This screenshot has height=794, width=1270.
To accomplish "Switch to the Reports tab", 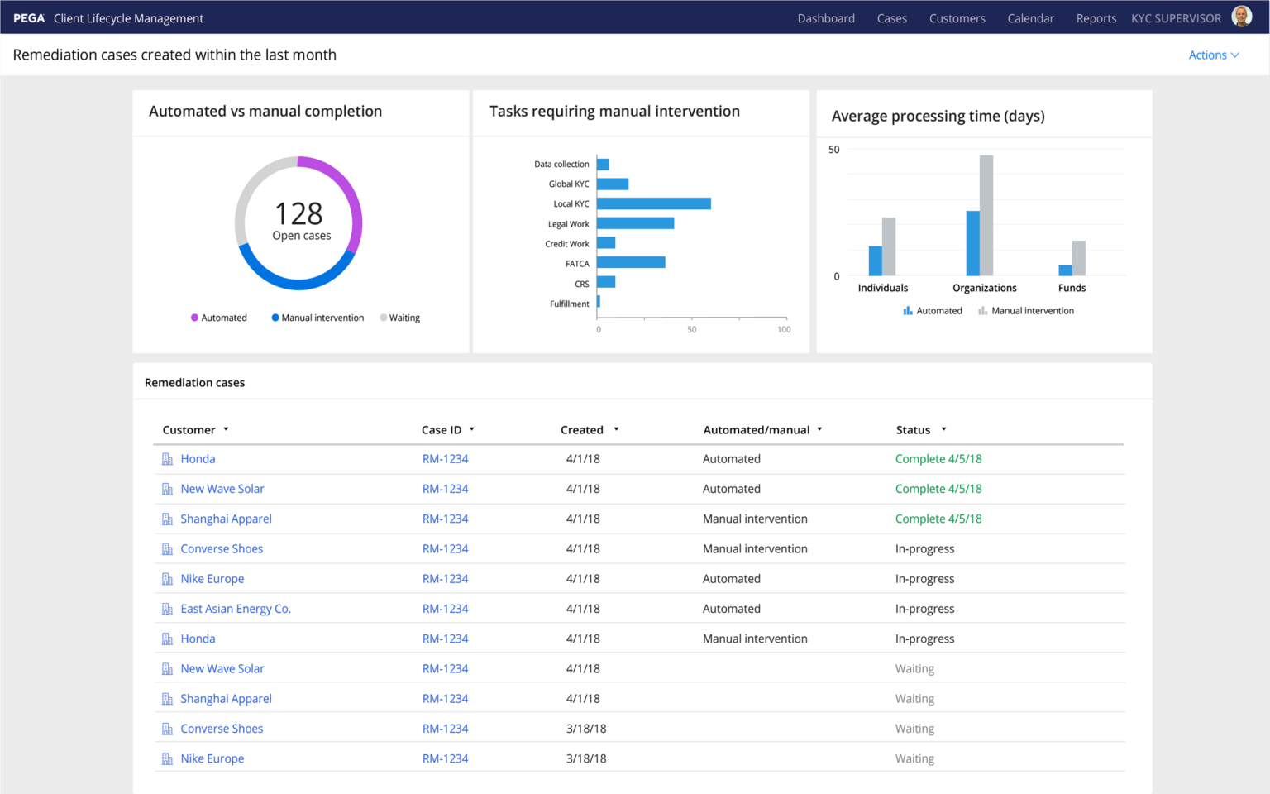I will (1096, 17).
